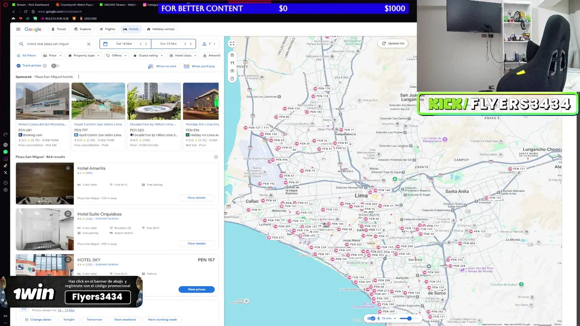Show transit layer on map
580x326 pixels.
tap(232, 55)
